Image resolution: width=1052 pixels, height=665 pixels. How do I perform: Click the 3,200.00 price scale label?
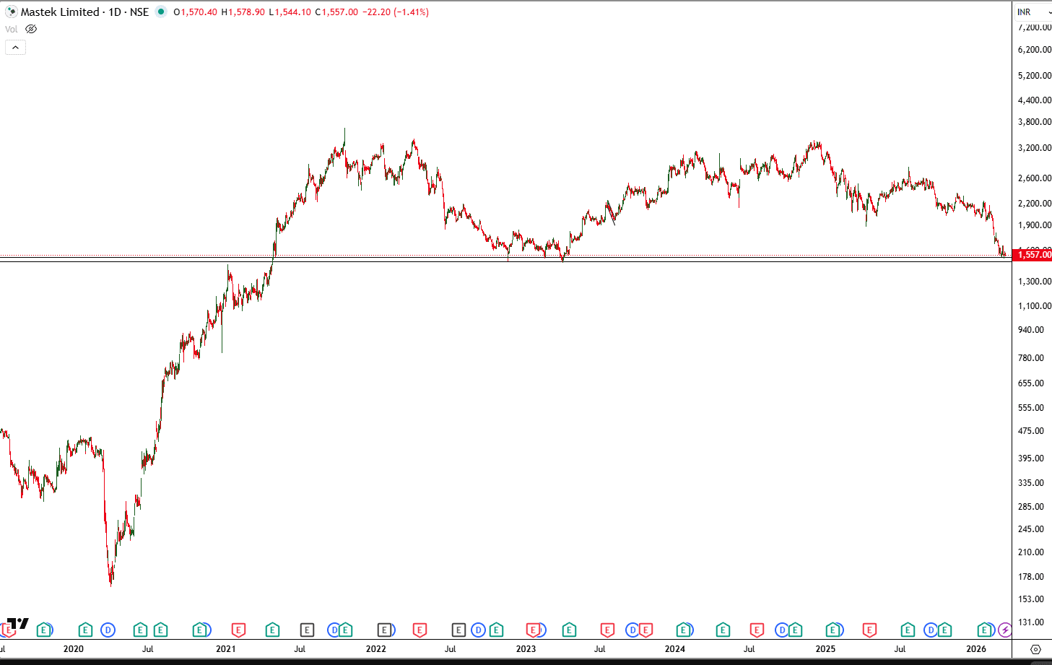tap(1035, 147)
